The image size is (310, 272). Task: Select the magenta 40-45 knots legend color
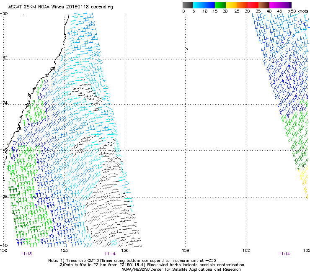tap(275, 5)
